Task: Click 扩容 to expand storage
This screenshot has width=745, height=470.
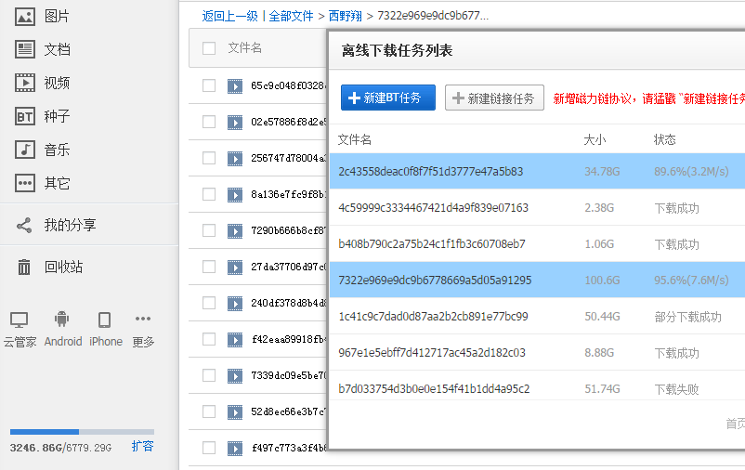Action: [x=142, y=446]
